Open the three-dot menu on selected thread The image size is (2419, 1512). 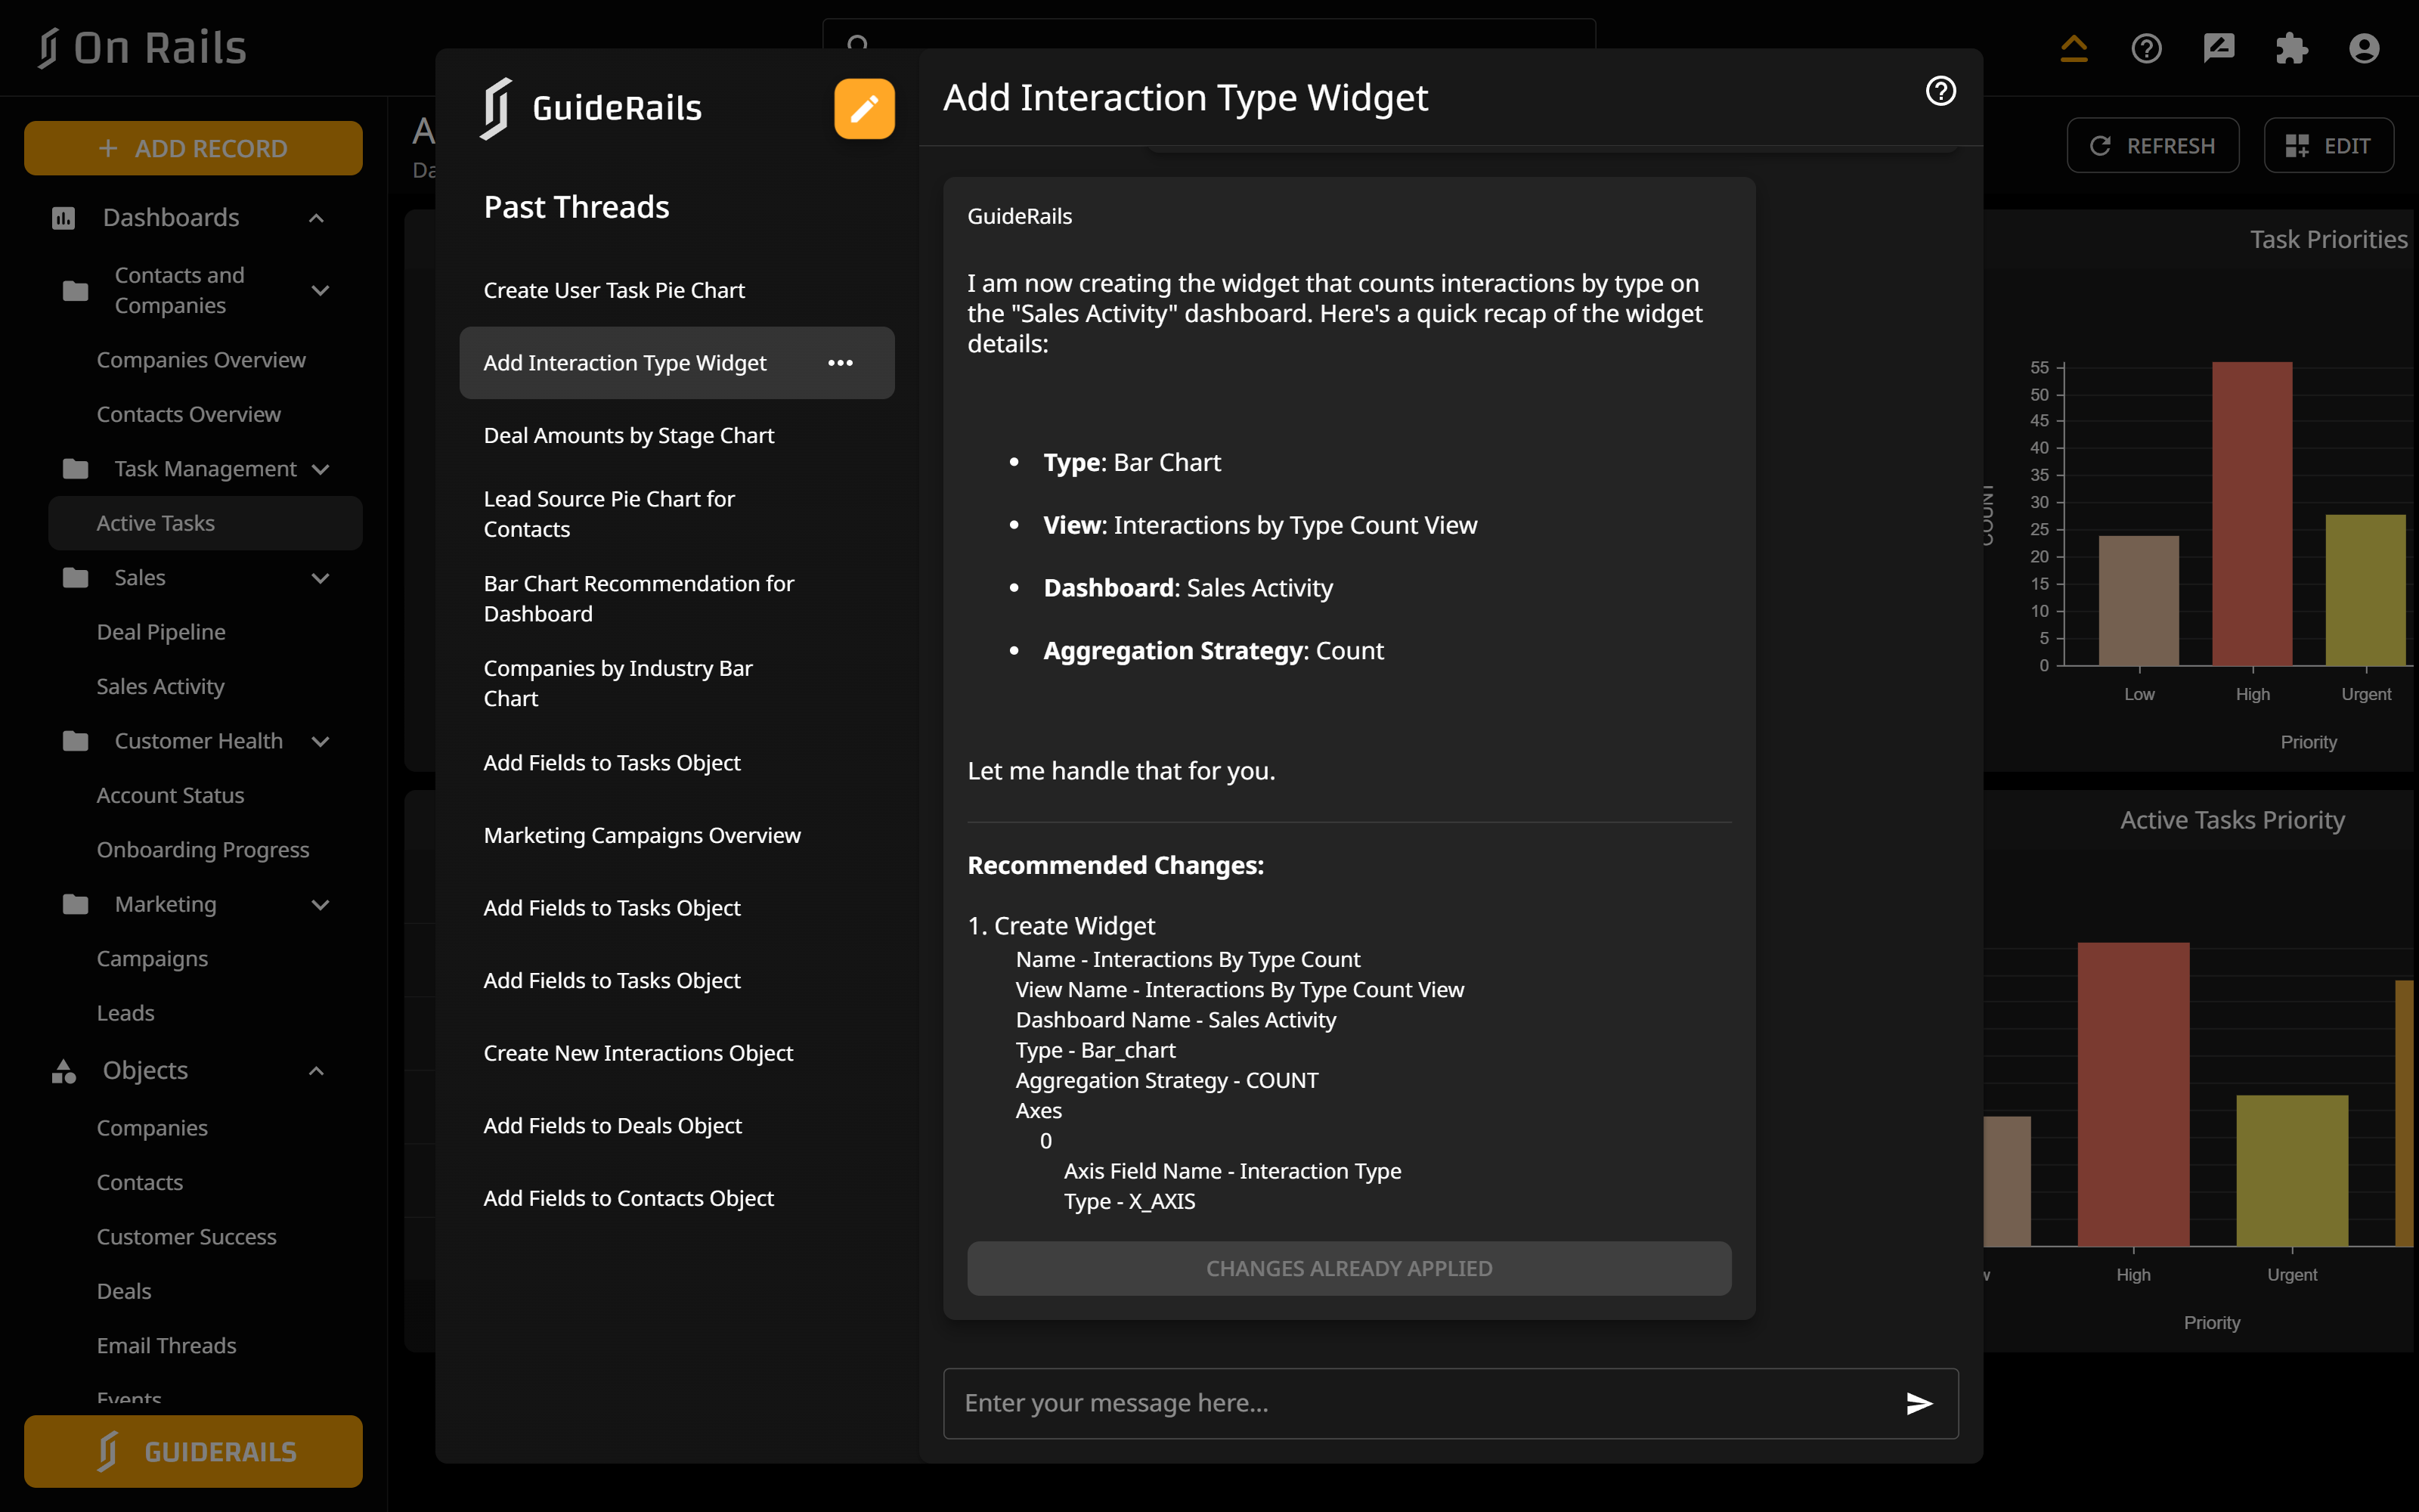pos(840,363)
